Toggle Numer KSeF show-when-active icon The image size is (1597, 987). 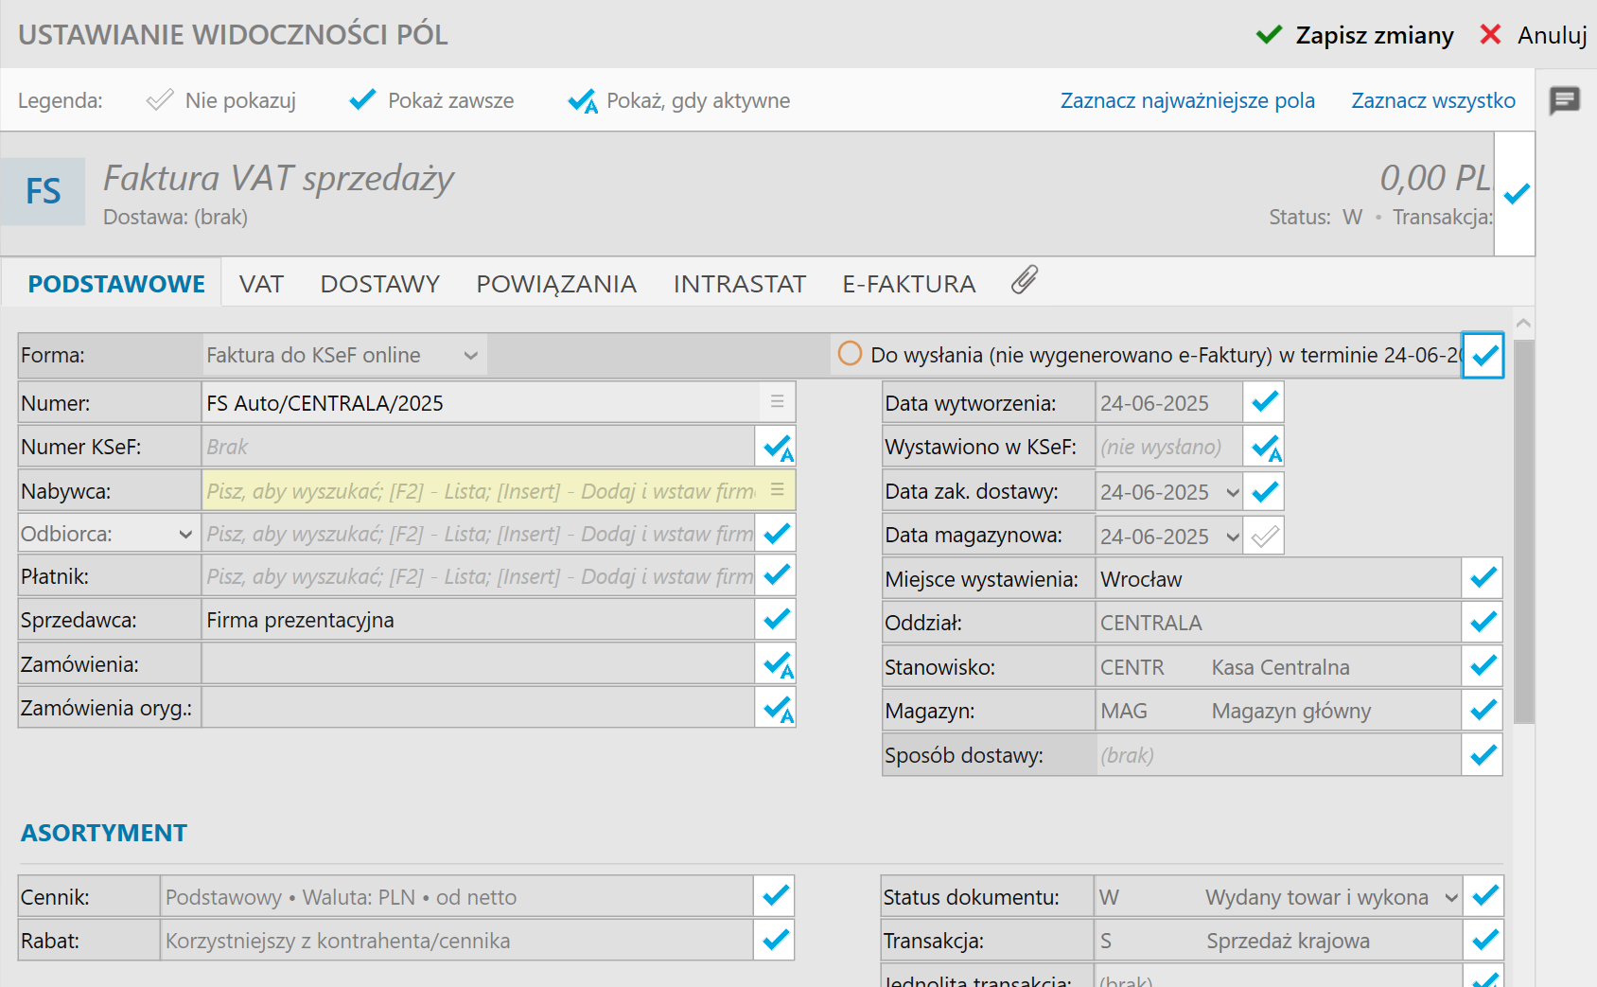coord(777,447)
